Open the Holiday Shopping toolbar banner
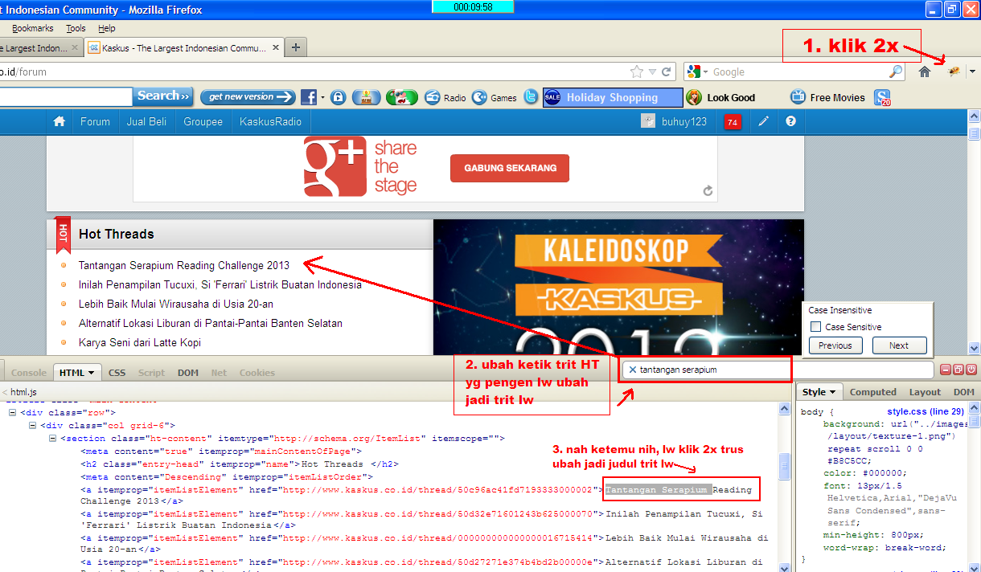981x572 pixels. click(612, 97)
